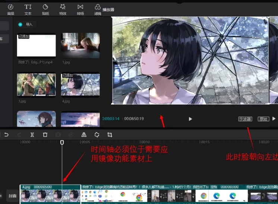The width and height of the screenshot is (278, 204).
Task: Open the 滤镜 filters tab
Action: click(98, 10)
